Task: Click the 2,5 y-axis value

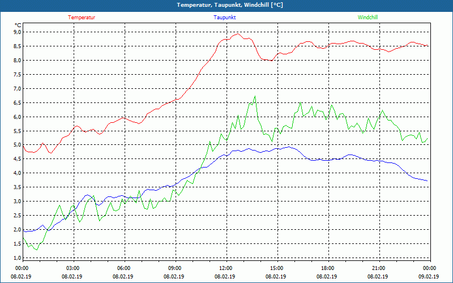Action: [x=18, y=216]
